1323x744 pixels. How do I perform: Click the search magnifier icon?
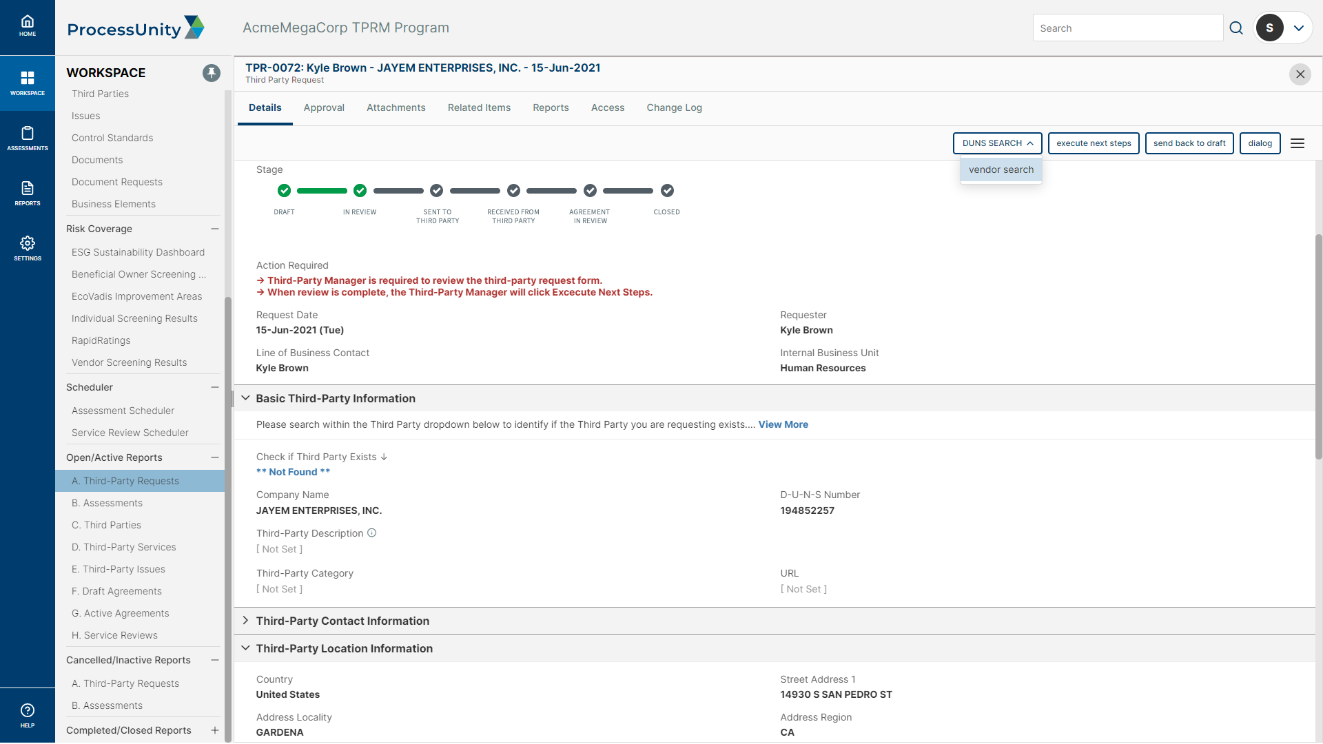click(1236, 28)
